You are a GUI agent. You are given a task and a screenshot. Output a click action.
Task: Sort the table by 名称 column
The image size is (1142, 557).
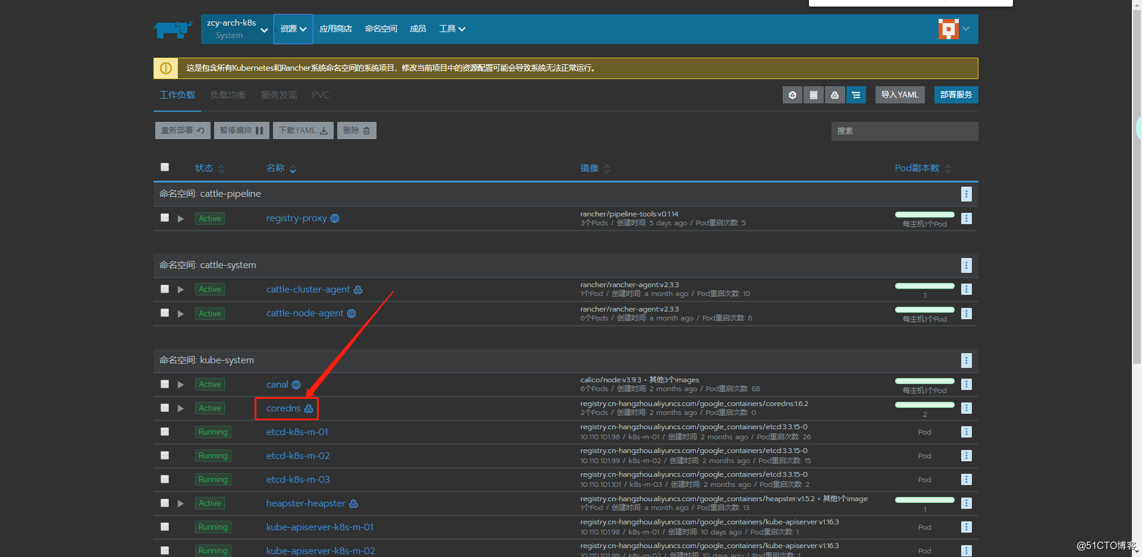(x=281, y=168)
